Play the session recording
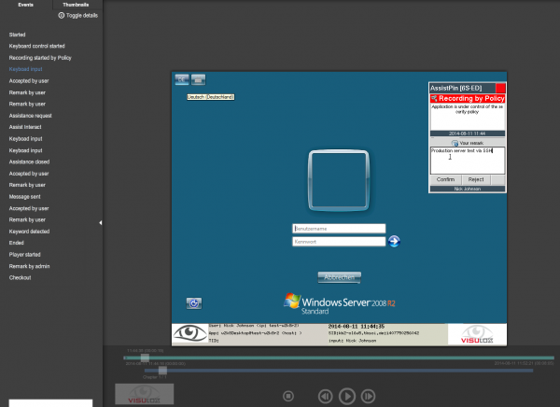560x407 pixels. pyautogui.click(x=347, y=396)
